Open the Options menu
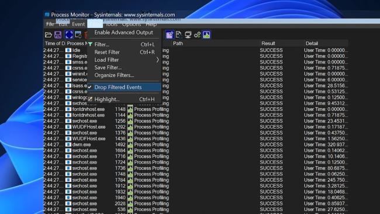Image resolution: width=380 pixels, height=214 pixels. pyautogui.click(x=132, y=24)
